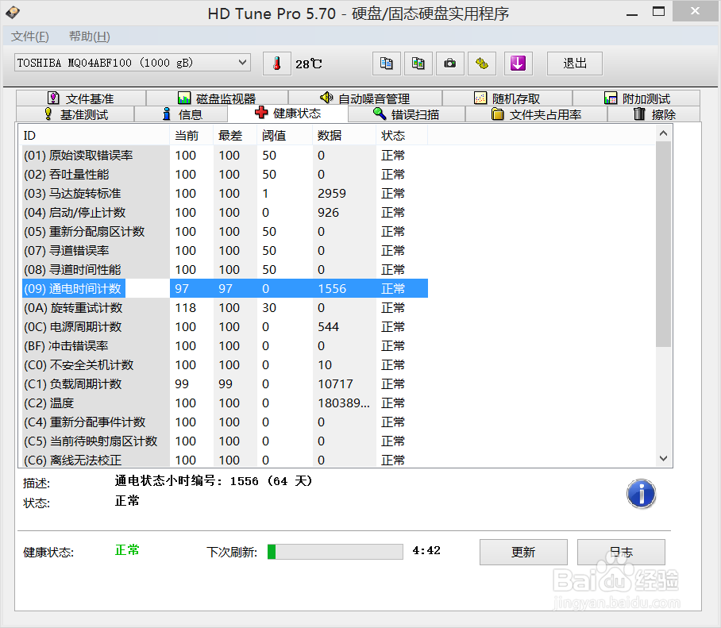Switch to the 基准测试 tab
Viewport: 721px width, 628px height.
(x=75, y=114)
